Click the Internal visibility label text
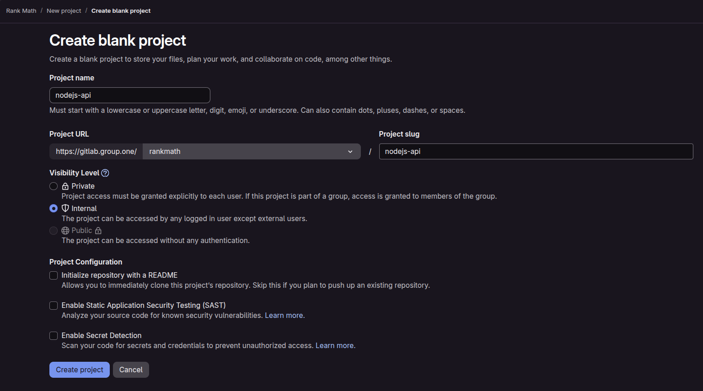 point(84,209)
